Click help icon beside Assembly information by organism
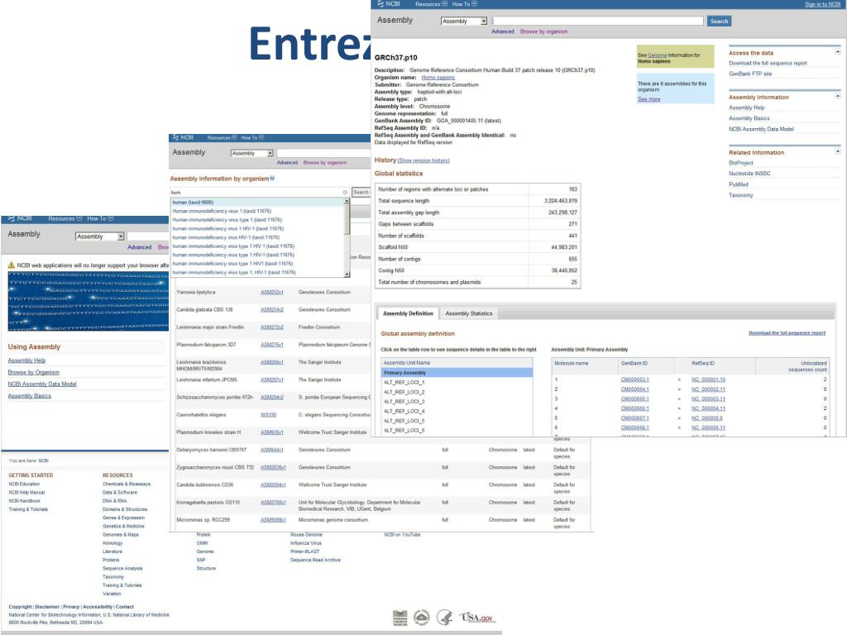The width and height of the screenshot is (847, 635). [272, 179]
